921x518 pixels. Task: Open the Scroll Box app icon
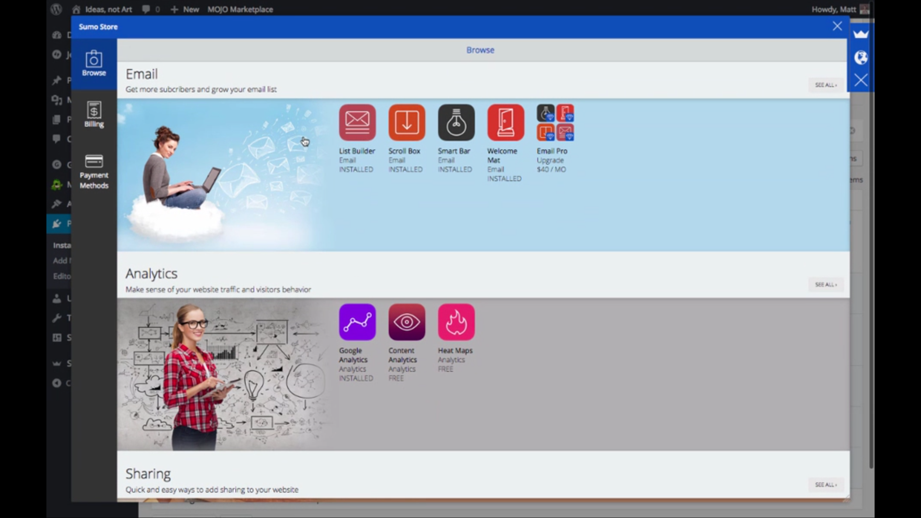(x=407, y=122)
